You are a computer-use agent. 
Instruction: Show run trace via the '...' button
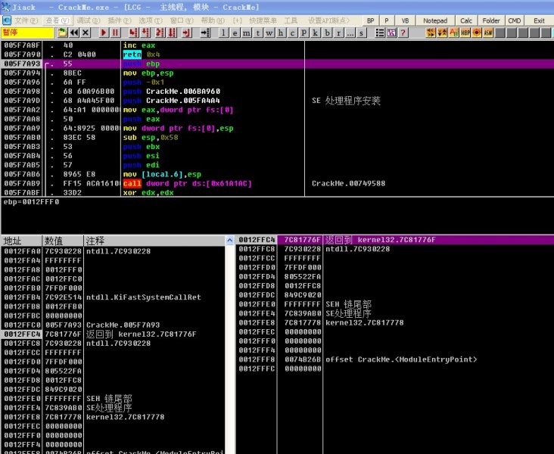tap(350, 33)
